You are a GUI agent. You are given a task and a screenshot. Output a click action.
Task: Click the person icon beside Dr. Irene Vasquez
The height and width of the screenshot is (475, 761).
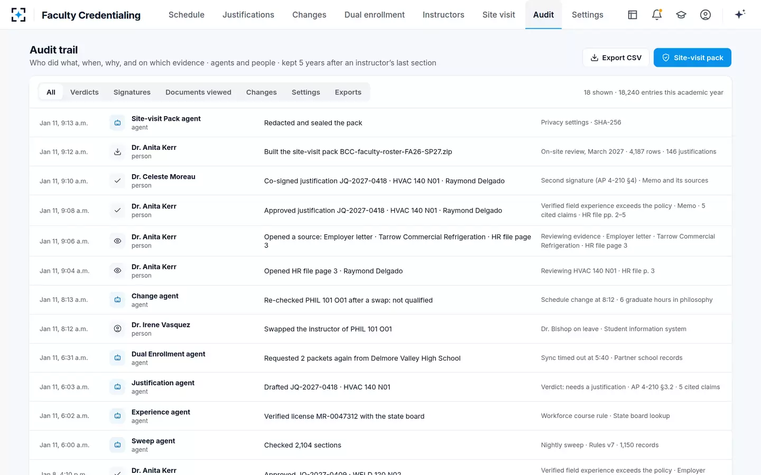click(117, 329)
